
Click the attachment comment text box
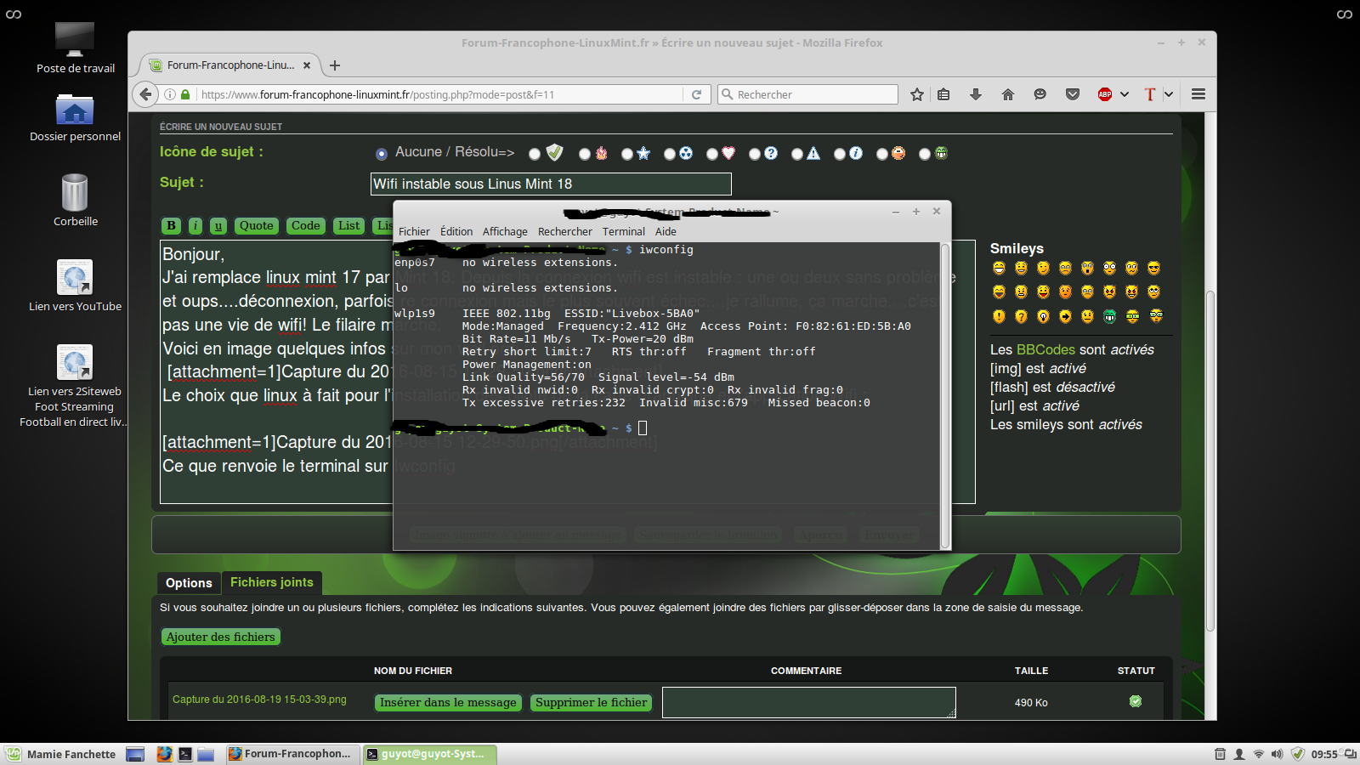tap(809, 702)
